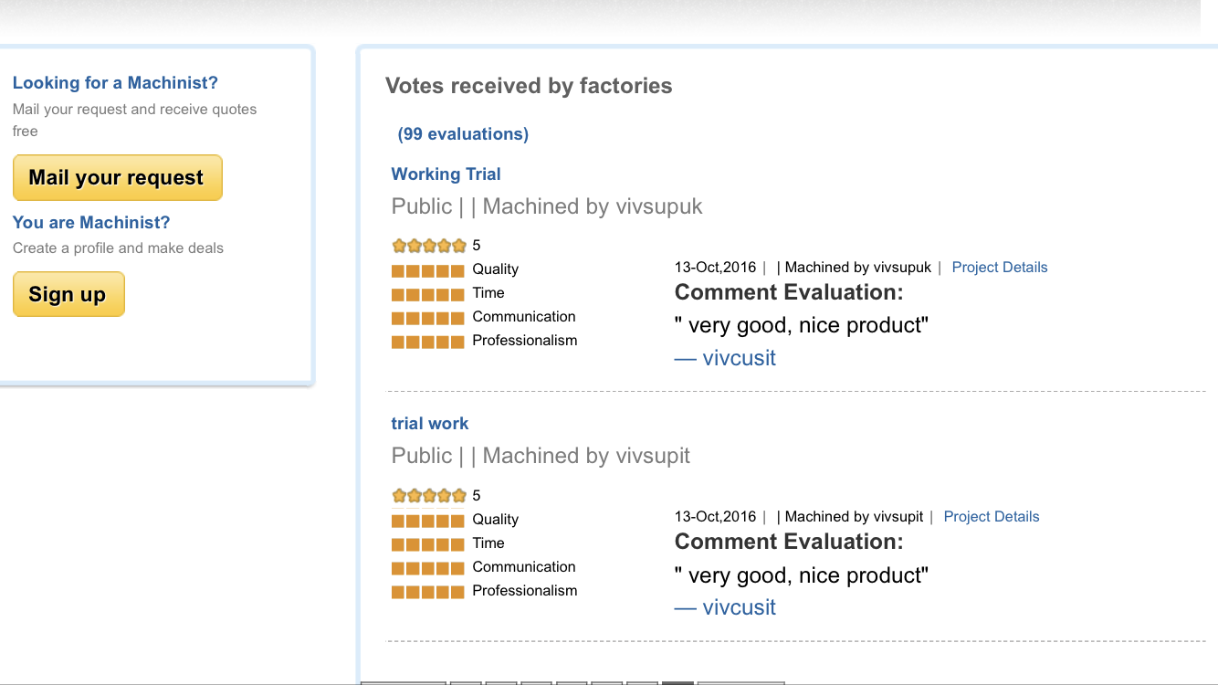Click the Quality rating bar under trial work
The width and height of the screenshot is (1218, 685).
point(428,521)
